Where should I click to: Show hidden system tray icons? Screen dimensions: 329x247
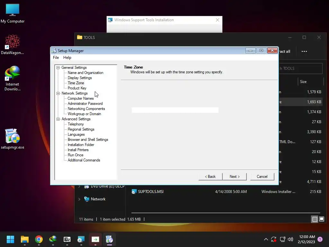pos(266,239)
